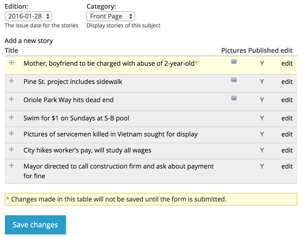Edit the Swim for $1 on Sundays story

[287, 118]
